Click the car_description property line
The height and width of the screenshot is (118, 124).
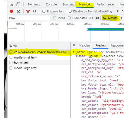(x=103, y=113)
